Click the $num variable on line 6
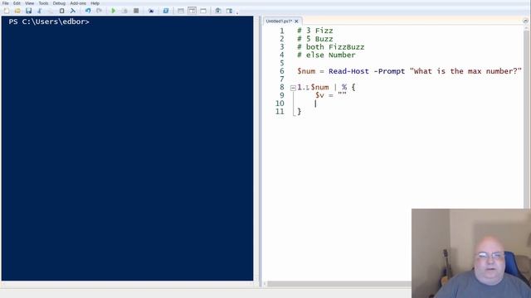This screenshot has width=531, height=298. click(306, 71)
